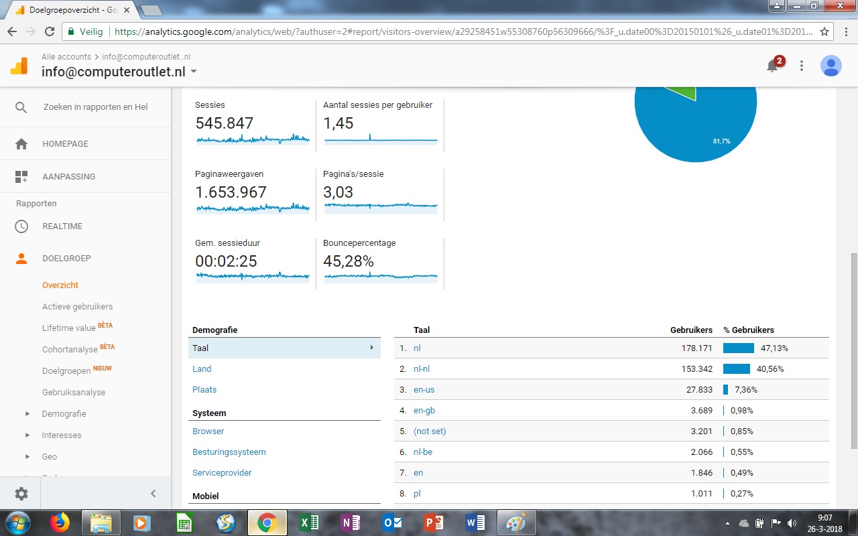
Task: Launch Firefox from the taskbar
Action: click(60, 523)
